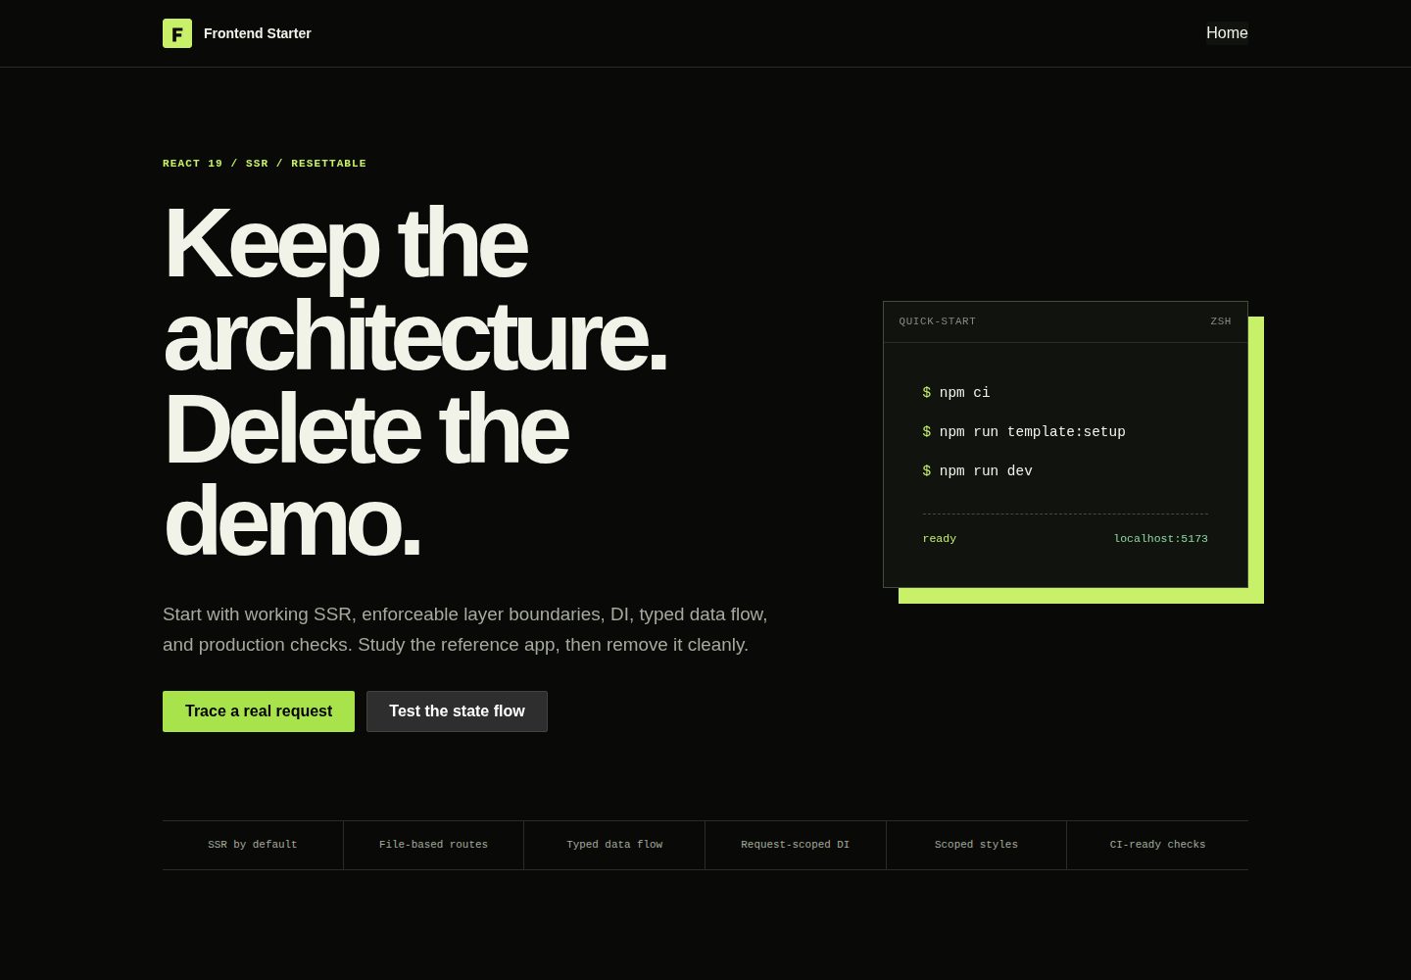The image size is (1411, 980).
Task: Click the Trace a real request button
Action: (259, 711)
